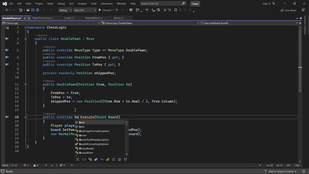Toggle the classes filter in IntelliSense bar
309x174 pixels.
coord(90,159)
